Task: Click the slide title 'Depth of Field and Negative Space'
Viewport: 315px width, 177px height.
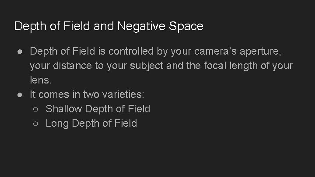Action: (108, 26)
